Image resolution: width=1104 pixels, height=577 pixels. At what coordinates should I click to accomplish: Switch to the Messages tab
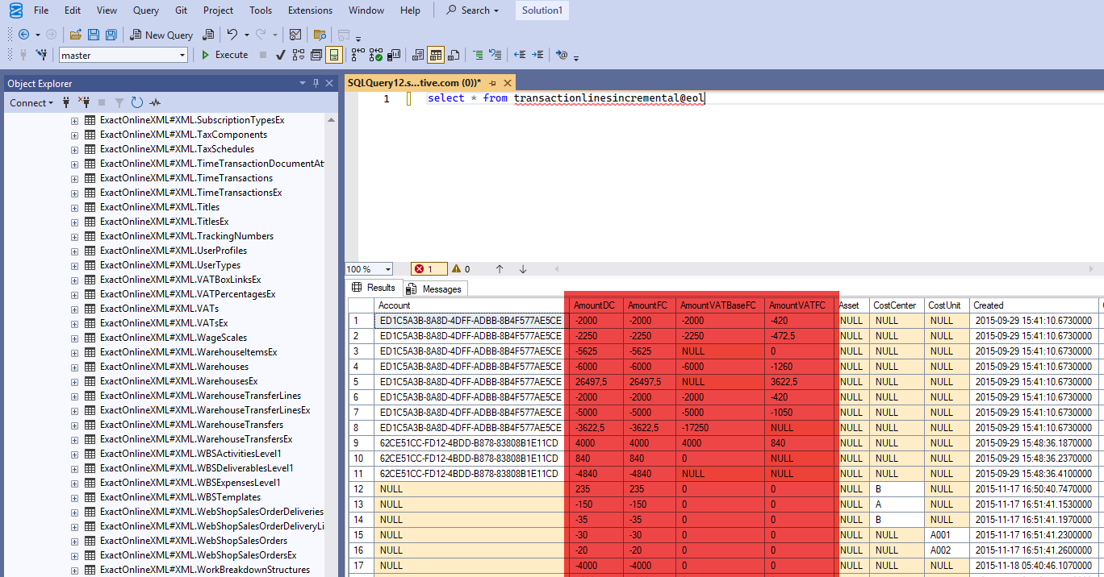(434, 288)
